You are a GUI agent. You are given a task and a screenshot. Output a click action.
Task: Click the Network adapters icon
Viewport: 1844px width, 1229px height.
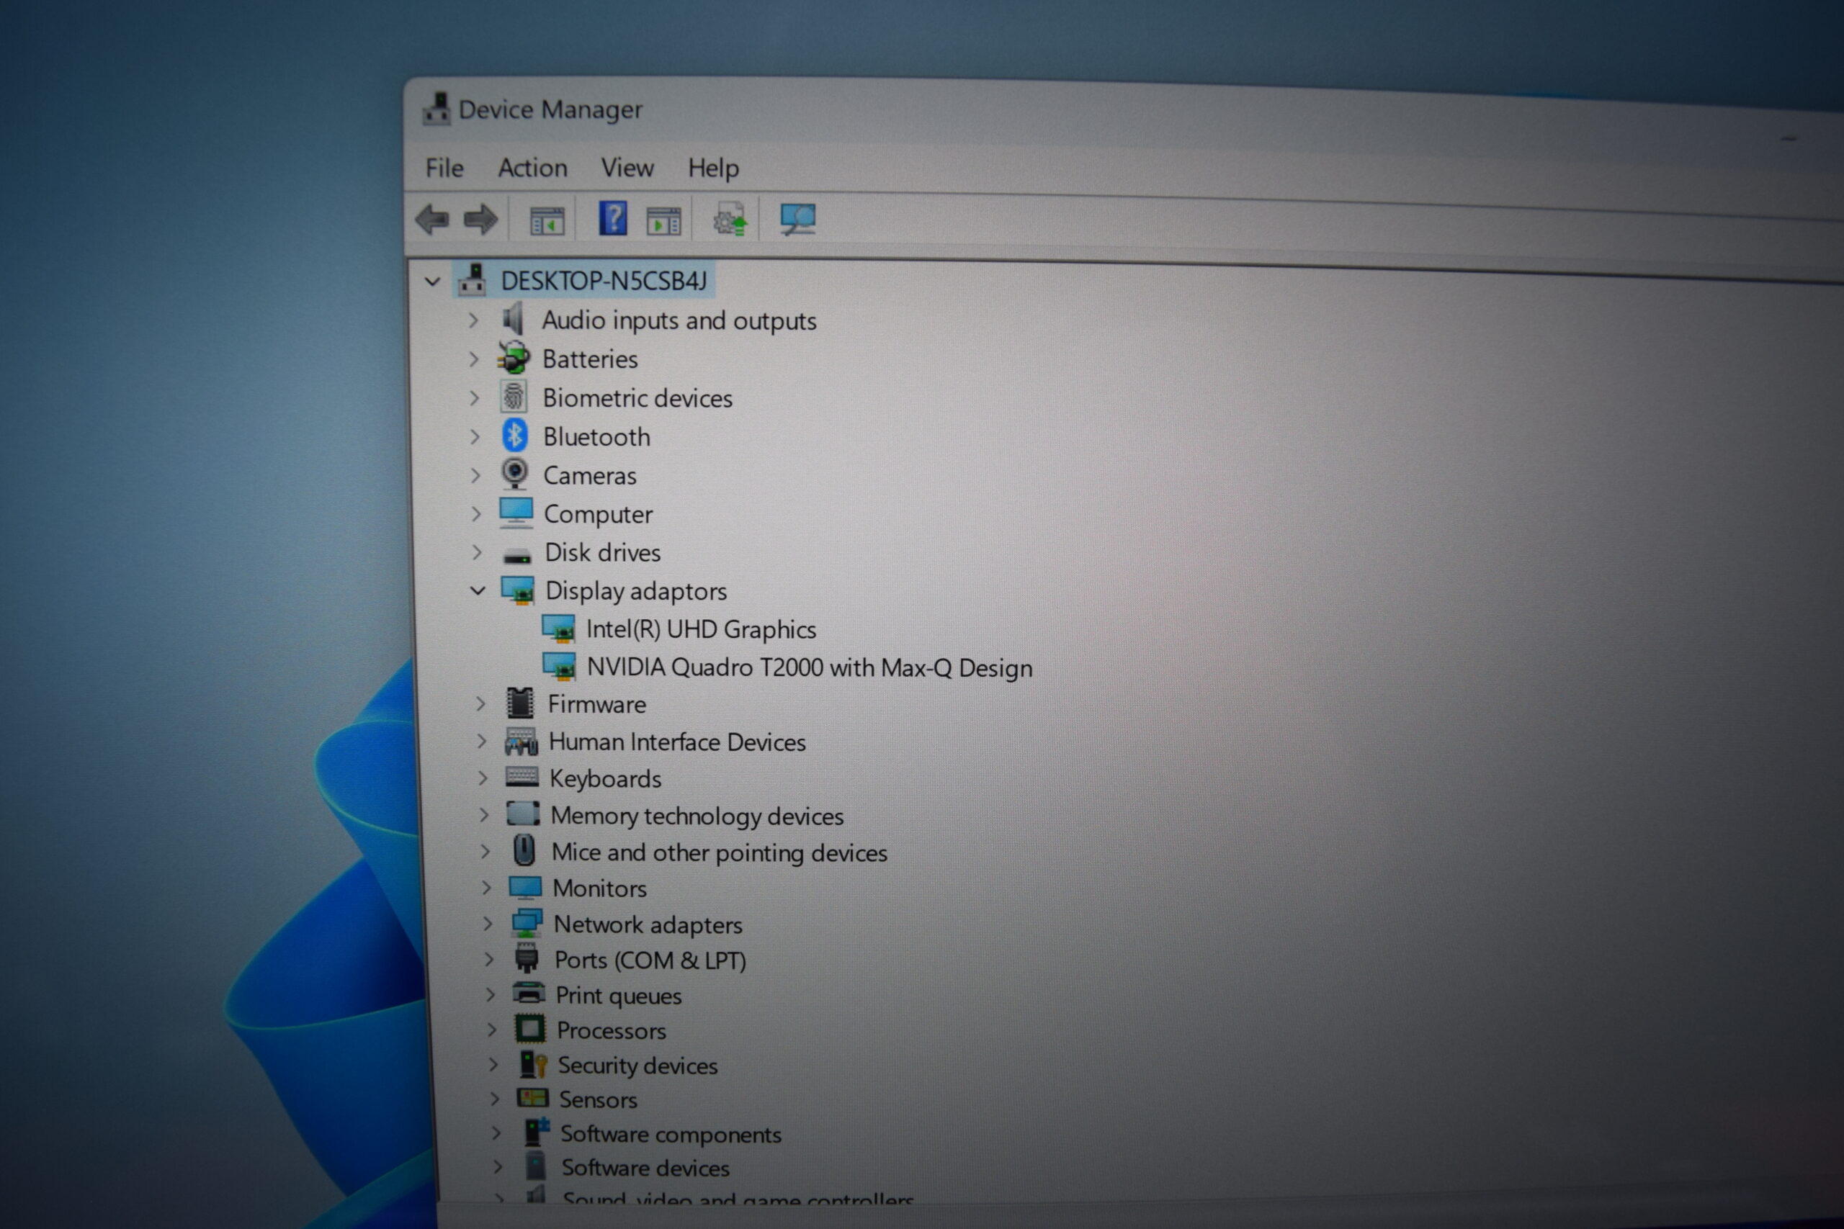(527, 923)
